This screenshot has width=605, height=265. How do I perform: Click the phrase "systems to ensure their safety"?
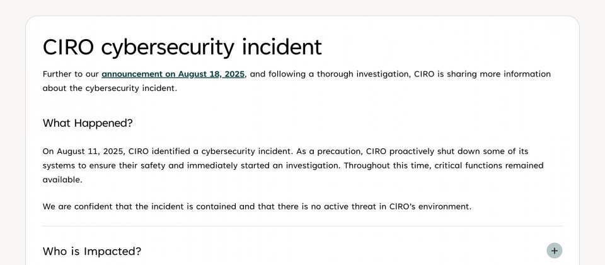point(103,165)
